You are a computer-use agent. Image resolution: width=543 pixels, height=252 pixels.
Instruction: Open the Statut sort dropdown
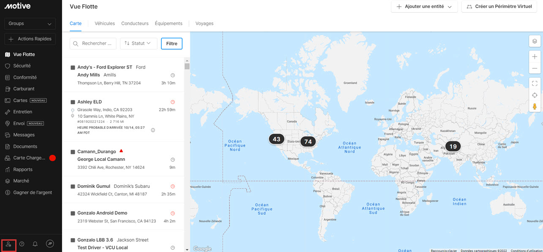(x=139, y=43)
